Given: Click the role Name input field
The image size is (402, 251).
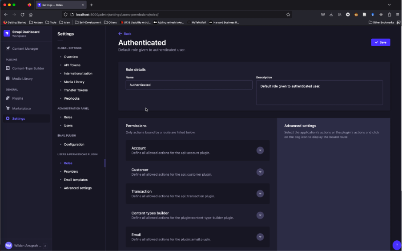Looking at the screenshot, I should 189,85.
